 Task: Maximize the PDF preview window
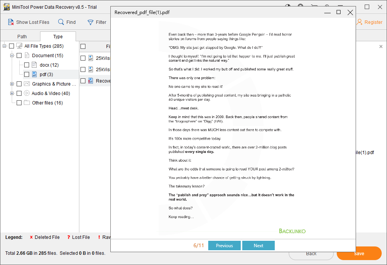pos(339,12)
